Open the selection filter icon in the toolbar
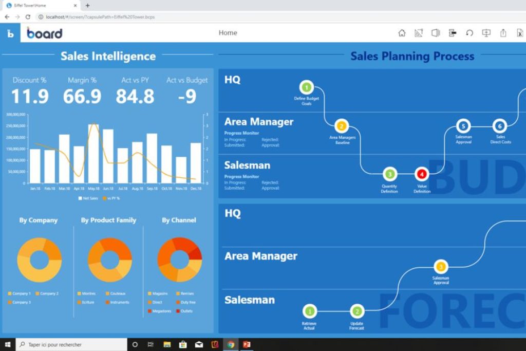Image resolution: width=526 pixels, height=351 pixels. pos(453,33)
